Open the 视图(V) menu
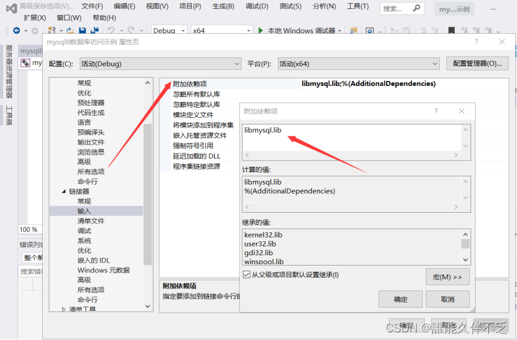The height and width of the screenshot is (340, 517). point(157,6)
